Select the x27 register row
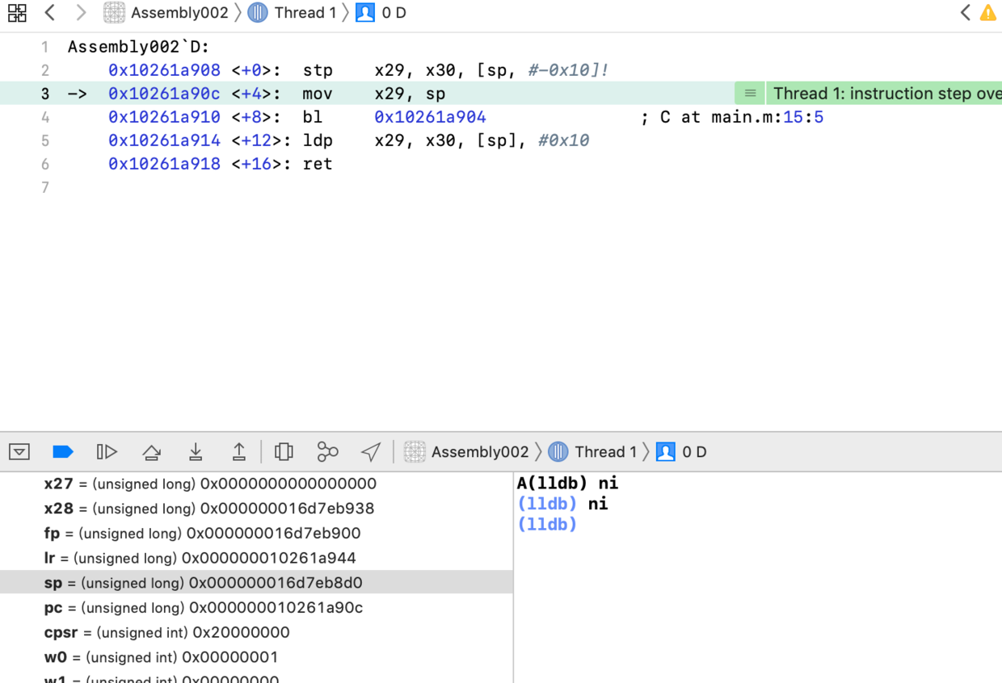This screenshot has height=683, width=1002. 256,484
